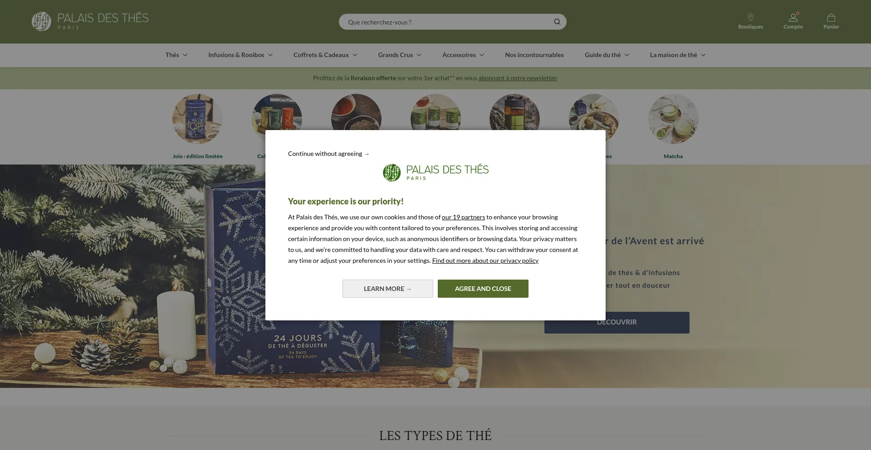Go to Nos incontournables
871x450 pixels.
click(534, 55)
